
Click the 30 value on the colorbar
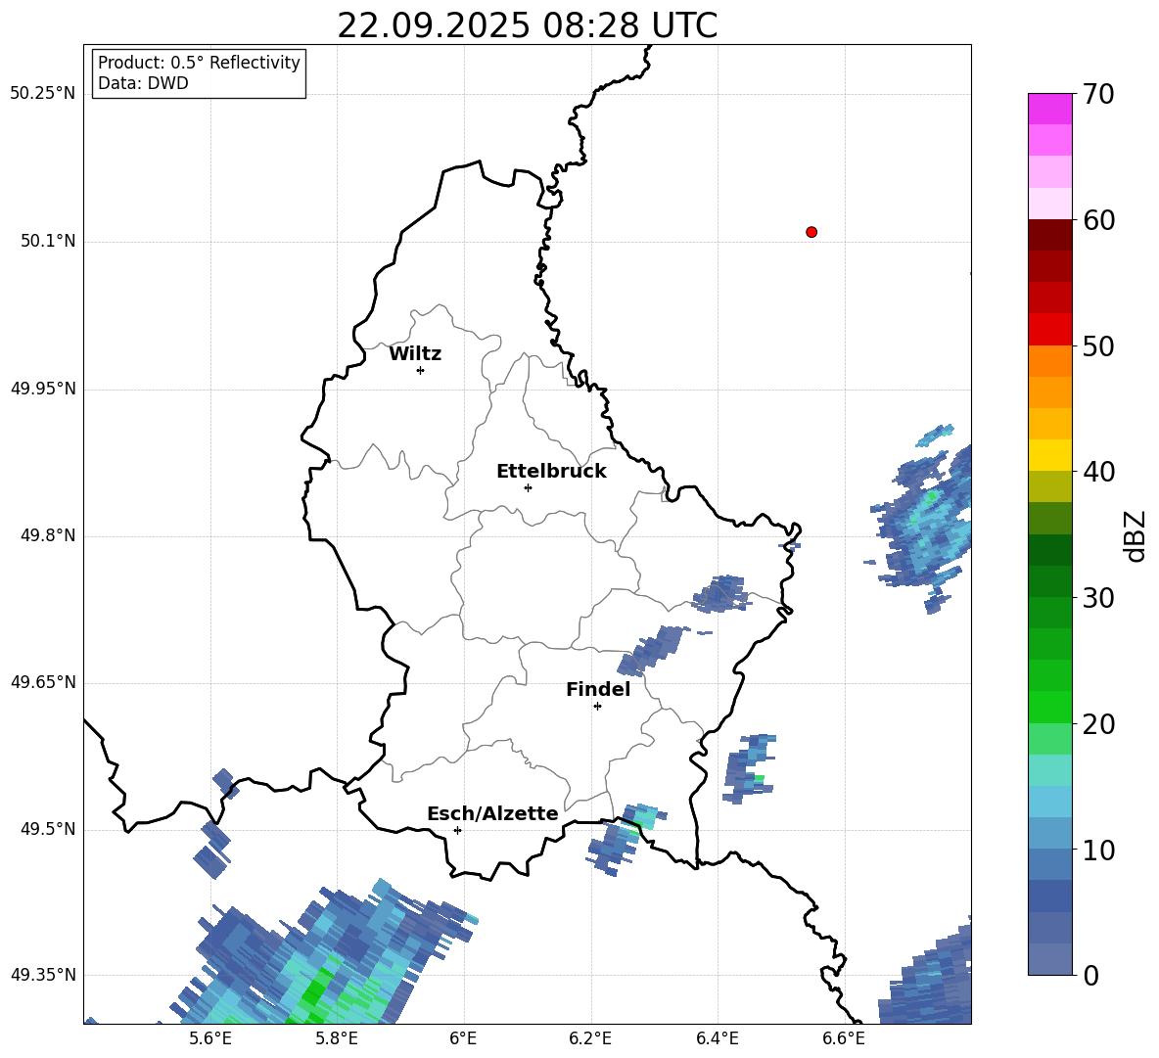[1098, 598]
